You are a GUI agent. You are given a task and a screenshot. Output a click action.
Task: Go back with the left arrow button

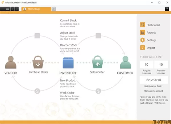pyautogui.click(x=13, y=9)
